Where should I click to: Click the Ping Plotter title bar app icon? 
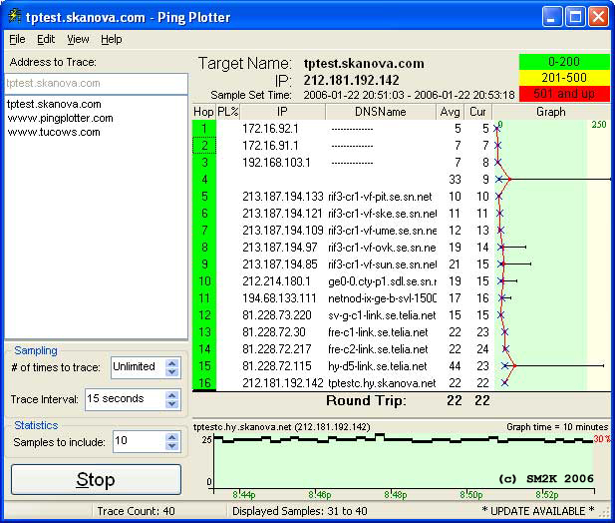[x=15, y=16]
